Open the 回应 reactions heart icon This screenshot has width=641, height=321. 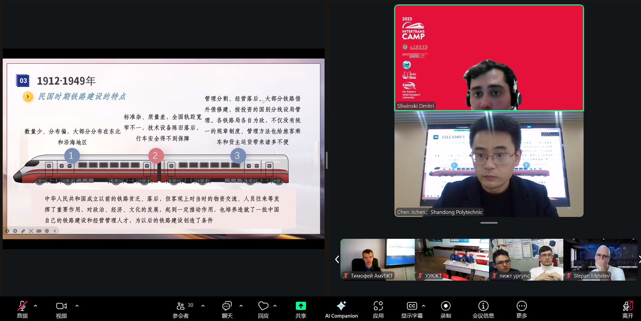263,309
